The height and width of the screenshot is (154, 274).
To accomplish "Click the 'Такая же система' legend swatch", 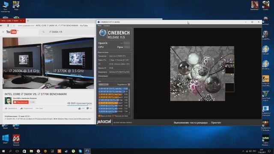I will [113, 116].
